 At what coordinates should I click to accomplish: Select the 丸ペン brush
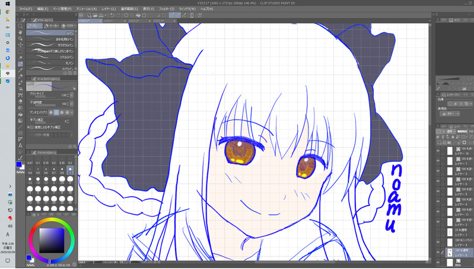coord(50,63)
